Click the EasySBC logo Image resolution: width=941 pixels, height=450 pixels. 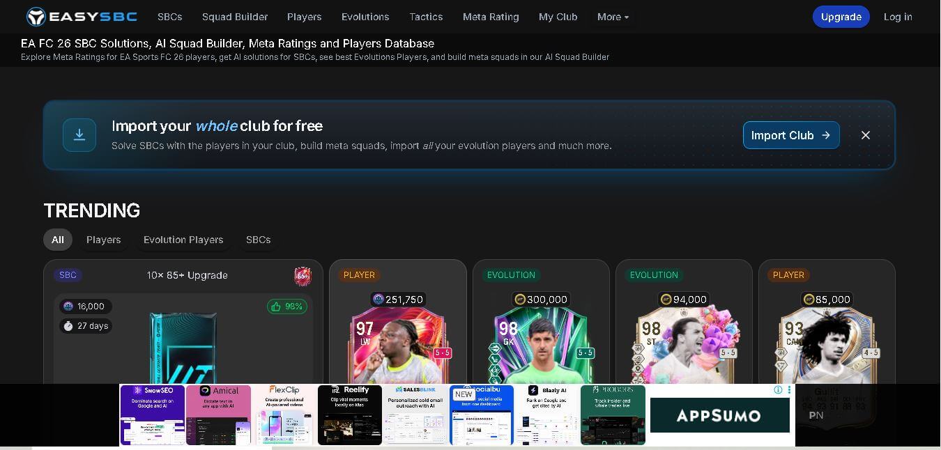tap(82, 17)
